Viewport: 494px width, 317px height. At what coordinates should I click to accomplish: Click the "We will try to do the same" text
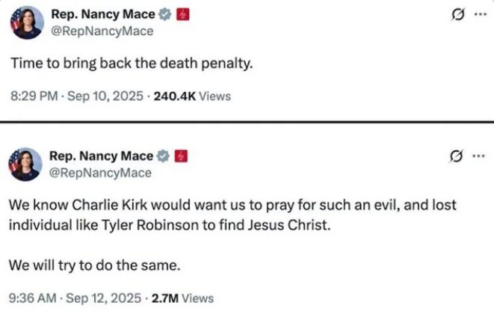tap(95, 265)
